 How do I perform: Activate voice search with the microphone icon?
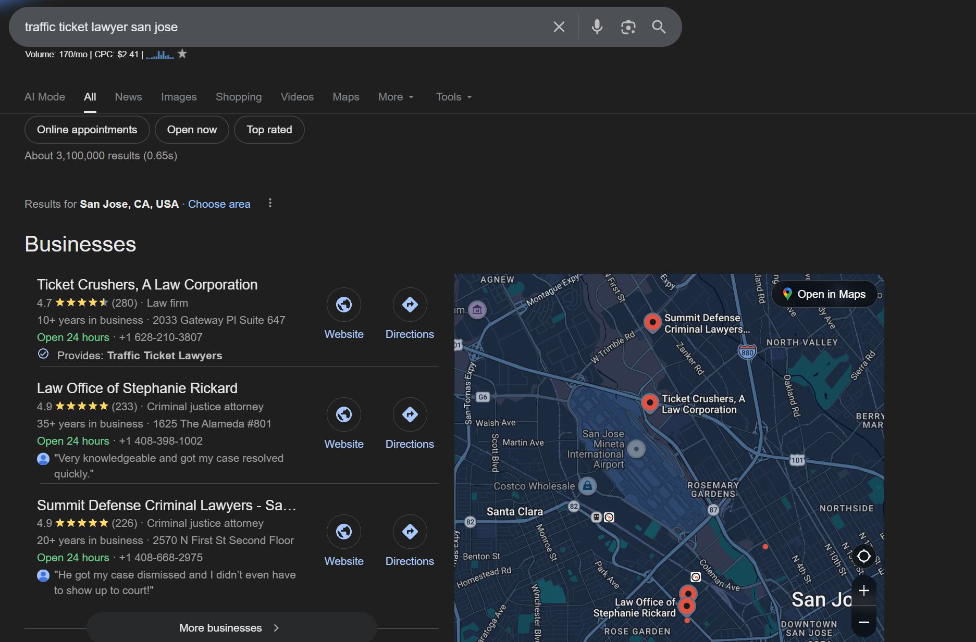pyautogui.click(x=596, y=27)
